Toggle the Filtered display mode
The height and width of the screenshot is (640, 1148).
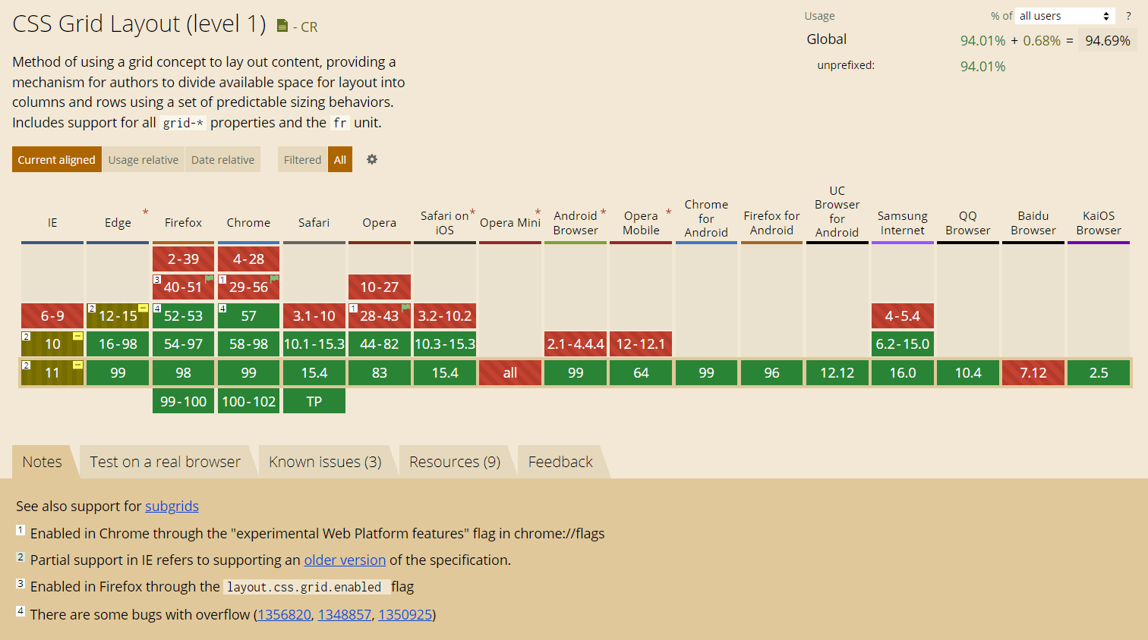coord(302,159)
